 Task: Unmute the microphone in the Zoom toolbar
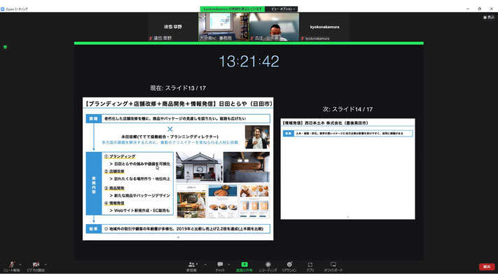pyautogui.click(x=11, y=266)
